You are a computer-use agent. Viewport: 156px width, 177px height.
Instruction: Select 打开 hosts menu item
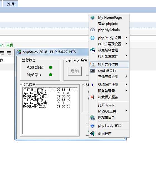pos(109,105)
